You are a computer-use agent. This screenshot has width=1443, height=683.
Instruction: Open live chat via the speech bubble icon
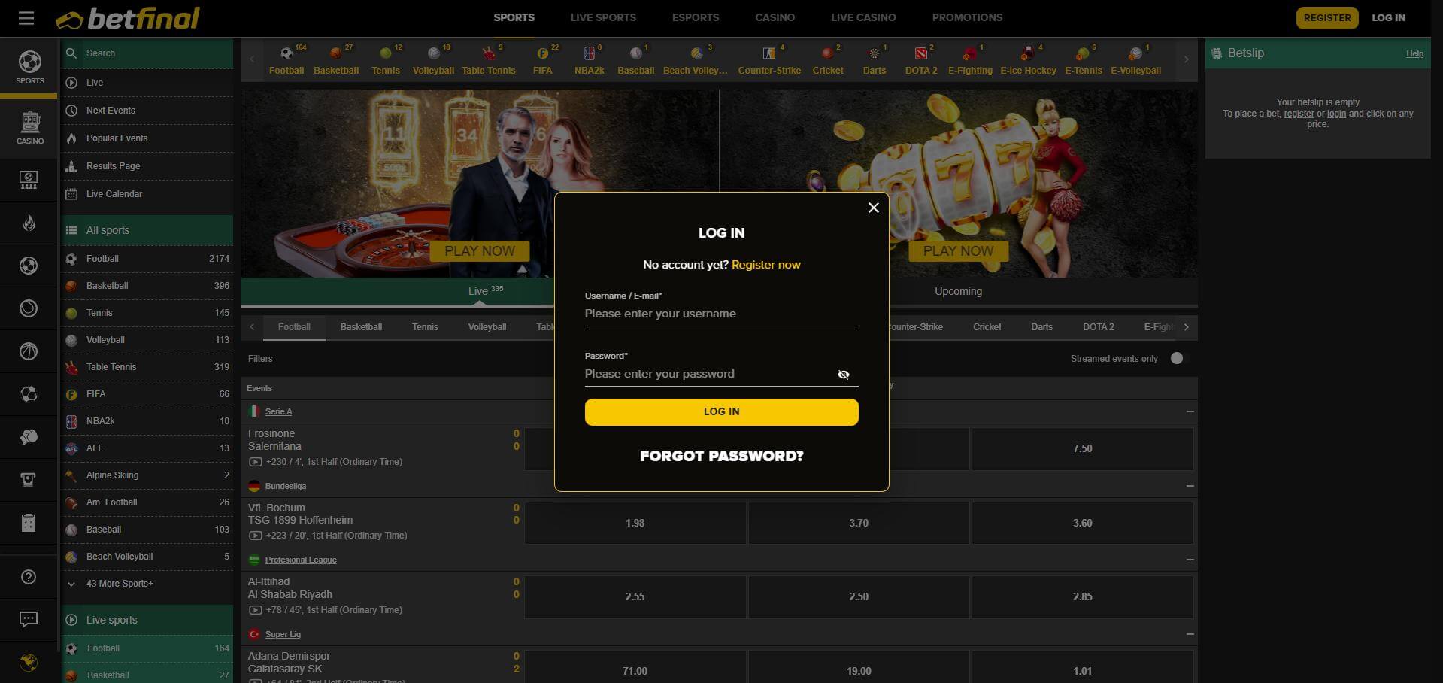[x=29, y=618]
